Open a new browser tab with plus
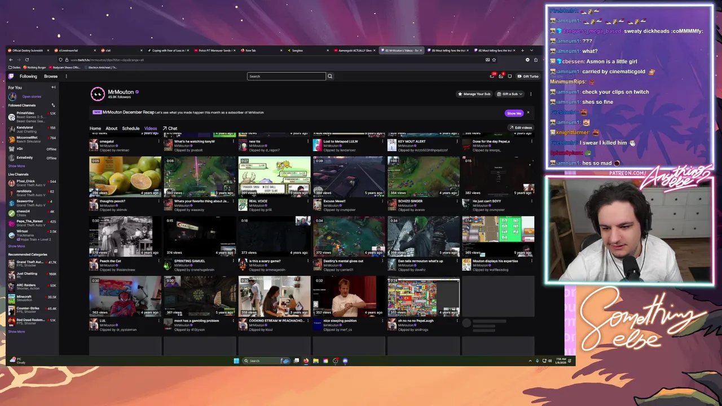This screenshot has height=406, width=722. (522, 51)
